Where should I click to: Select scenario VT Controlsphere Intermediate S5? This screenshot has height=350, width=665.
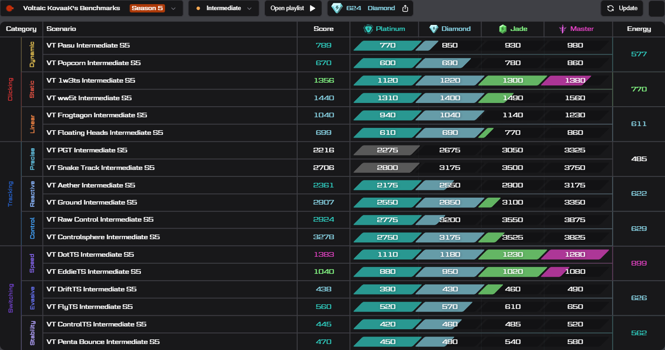(x=103, y=237)
